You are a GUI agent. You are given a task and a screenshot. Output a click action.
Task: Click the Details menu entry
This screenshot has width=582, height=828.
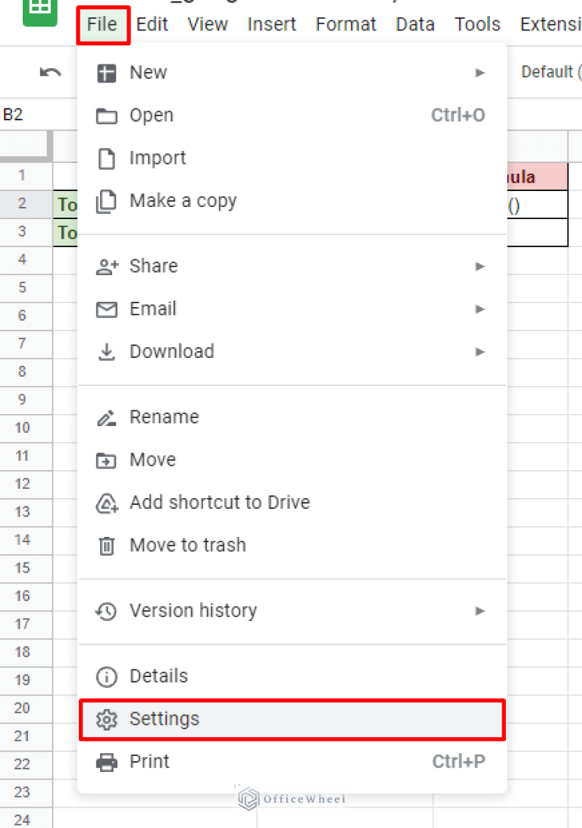[158, 676]
